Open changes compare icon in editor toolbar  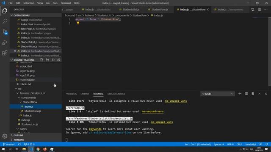pyautogui.click(x=253, y=9)
